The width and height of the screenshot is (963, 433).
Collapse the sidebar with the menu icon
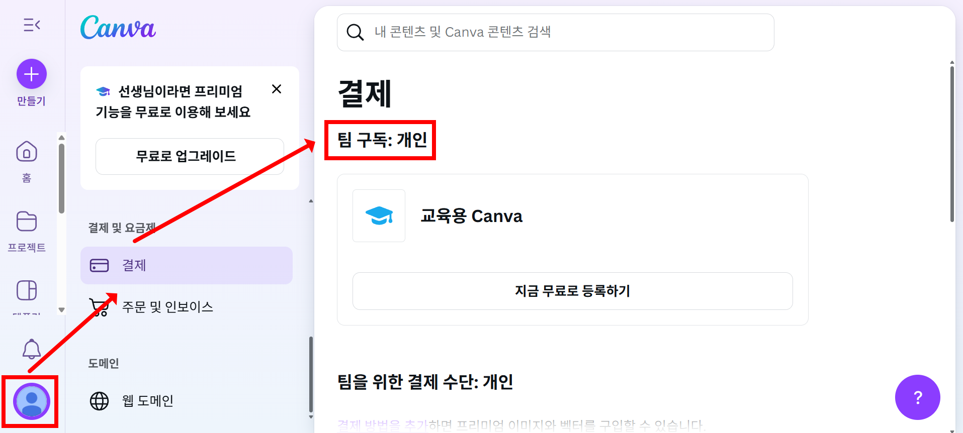click(x=32, y=25)
